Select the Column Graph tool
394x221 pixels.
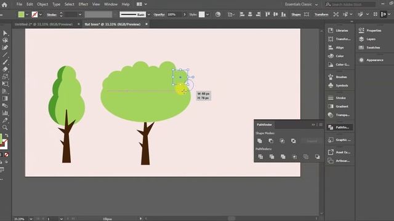click(5, 113)
